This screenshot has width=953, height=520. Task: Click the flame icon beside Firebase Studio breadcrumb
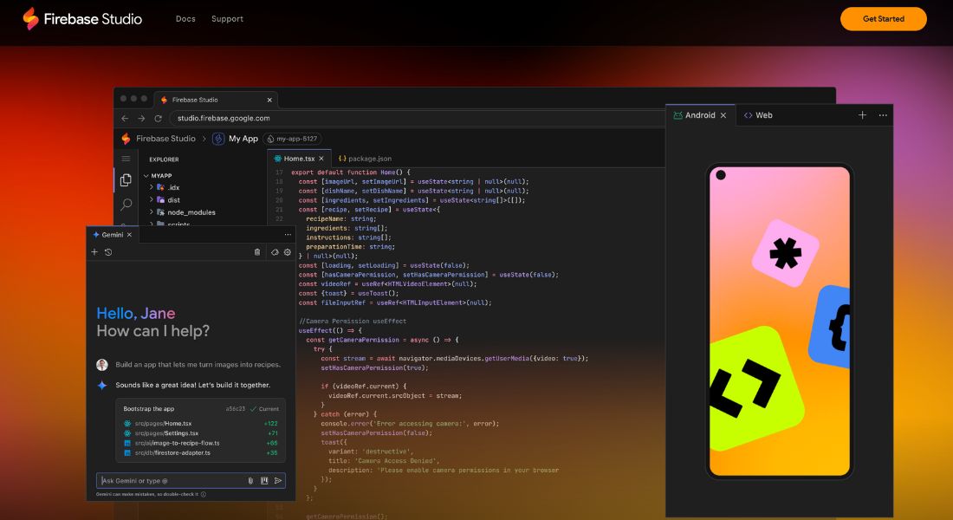[x=126, y=139]
